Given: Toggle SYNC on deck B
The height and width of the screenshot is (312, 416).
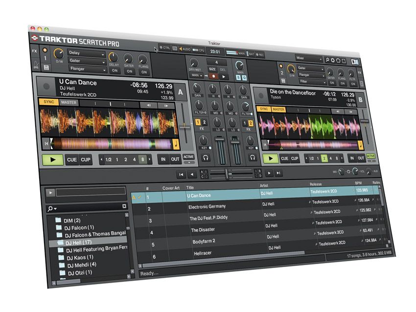Looking at the screenshot, I should [x=264, y=109].
